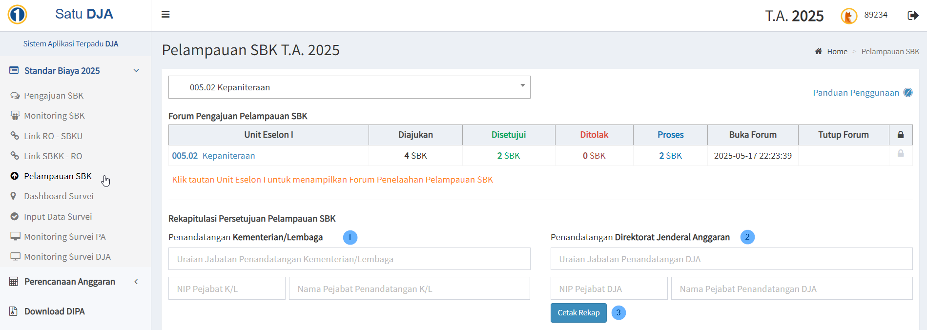Viewport: 927px width, 330px height.
Task: Collapse the Standar Biaya 2025 menu
Action: [x=136, y=71]
